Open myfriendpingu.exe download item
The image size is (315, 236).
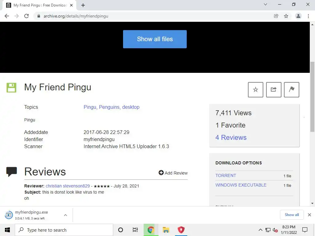click(x=31, y=215)
